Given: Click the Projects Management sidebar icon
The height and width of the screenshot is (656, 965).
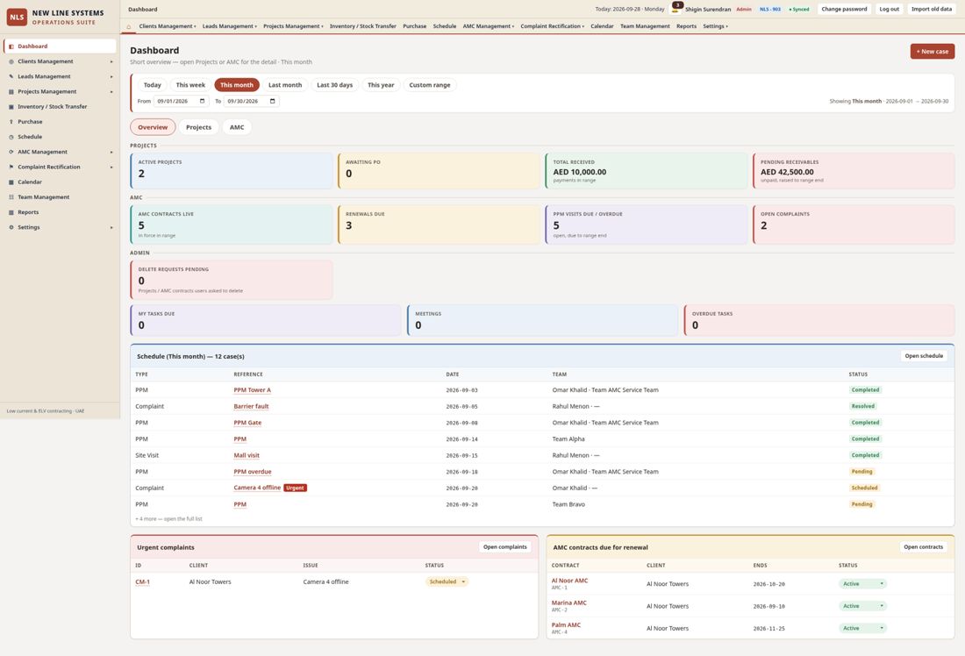Looking at the screenshot, I should [11, 92].
